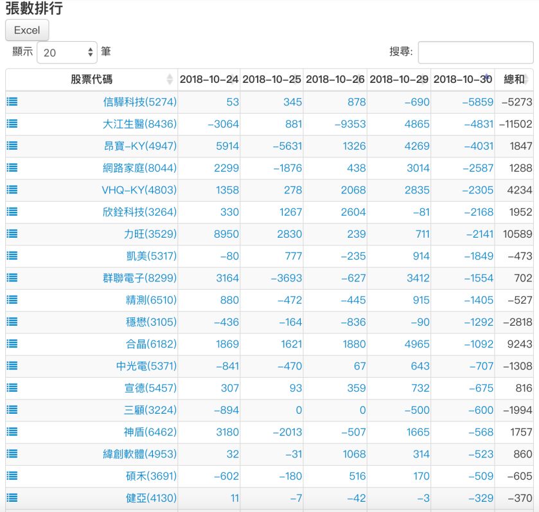Click the list icon for 緯創軟體(4953)

click(12, 454)
